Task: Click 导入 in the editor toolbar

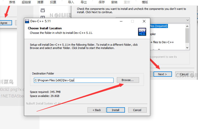Action: coord(71,2)
